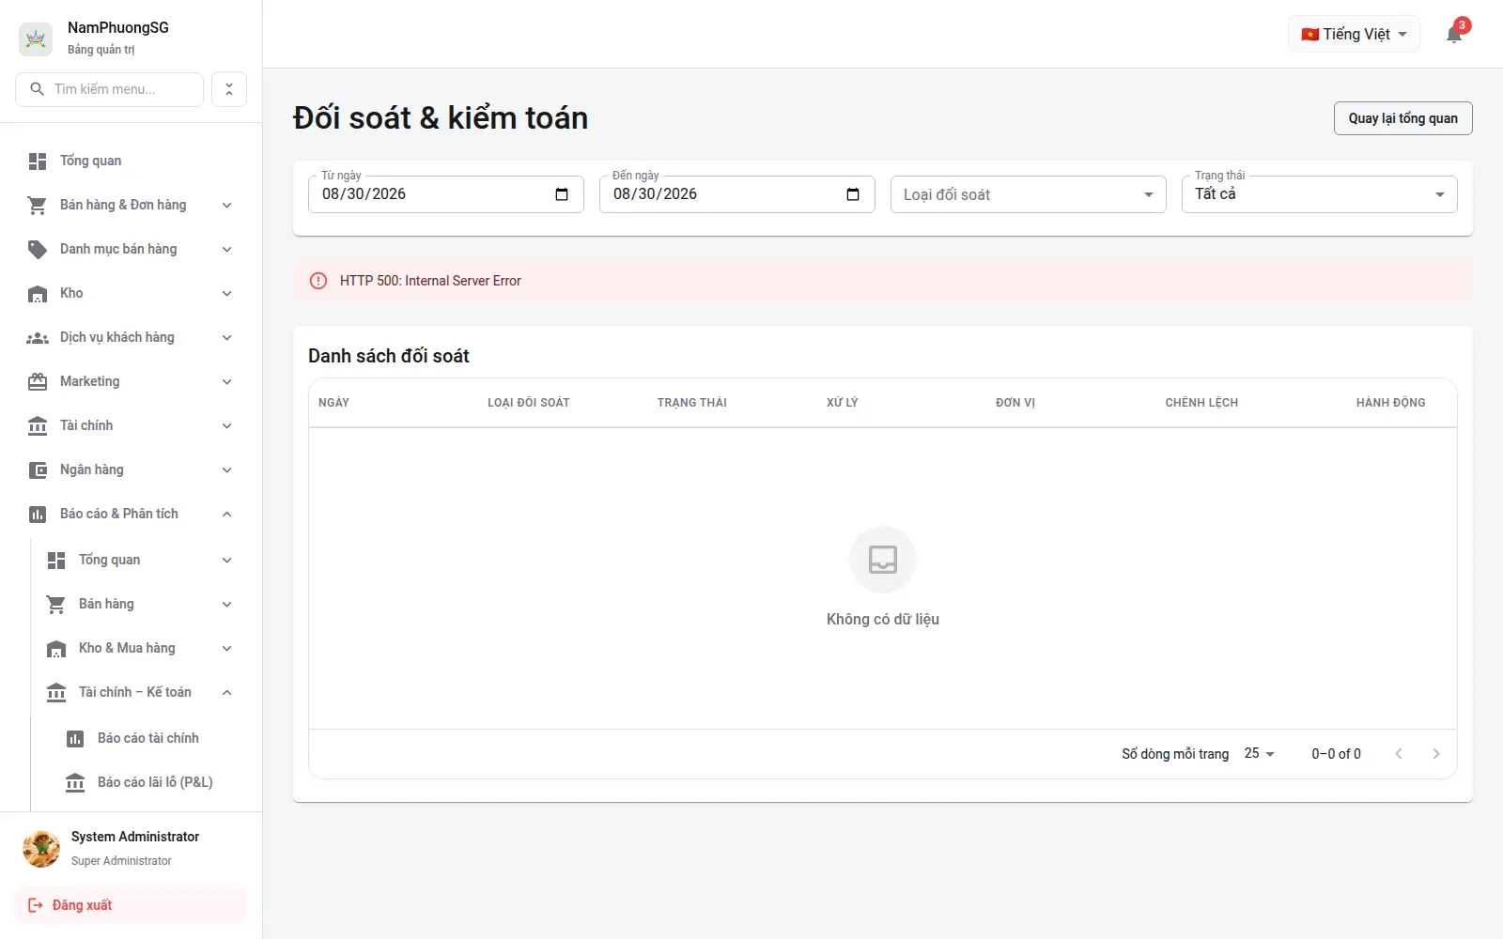Click the Hành động column header
The image size is (1503, 939).
pos(1390,403)
